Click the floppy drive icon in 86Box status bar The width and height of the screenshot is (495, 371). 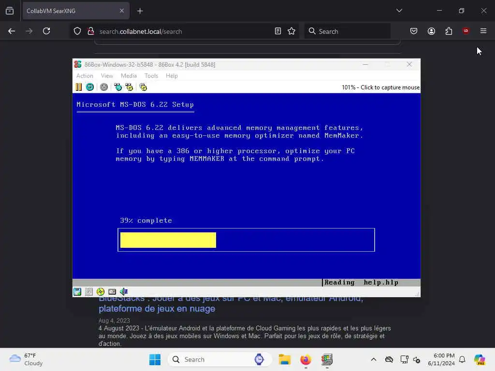77,292
